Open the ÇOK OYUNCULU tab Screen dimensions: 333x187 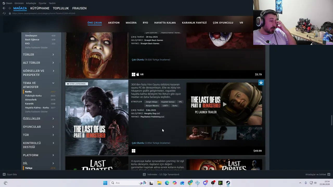pos(223,23)
